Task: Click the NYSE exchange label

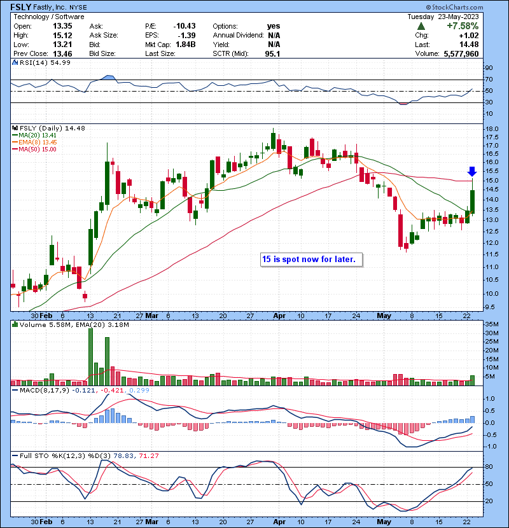Action: coord(78,8)
